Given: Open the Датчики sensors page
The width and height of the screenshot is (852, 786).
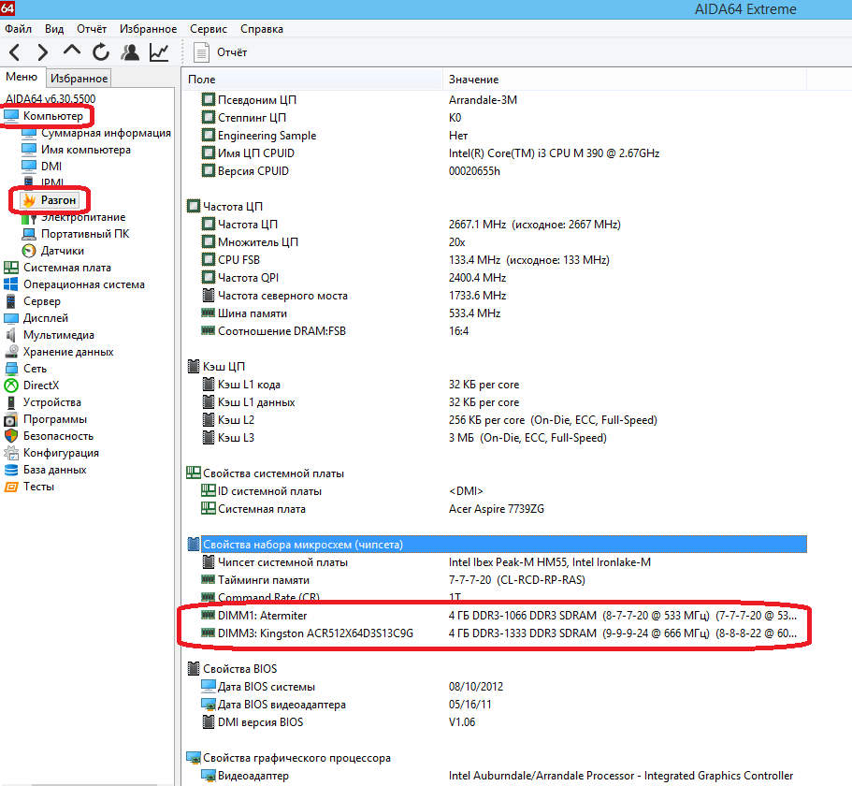Looking at the screenshot, I should [x=62, y=251].
